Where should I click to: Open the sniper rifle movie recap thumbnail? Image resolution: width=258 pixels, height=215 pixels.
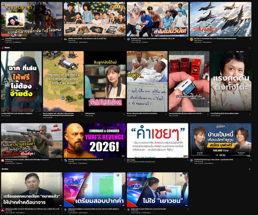[32, 140]
